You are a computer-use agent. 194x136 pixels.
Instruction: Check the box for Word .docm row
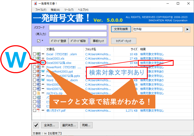pyautogui.click(x=34, y=80)
